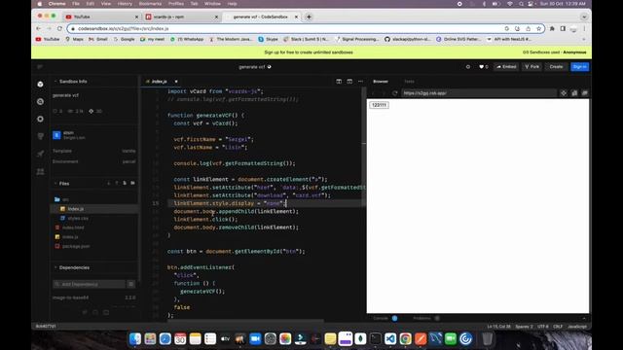Switch to the vcards-js npm tab

[x=182, y=17]
